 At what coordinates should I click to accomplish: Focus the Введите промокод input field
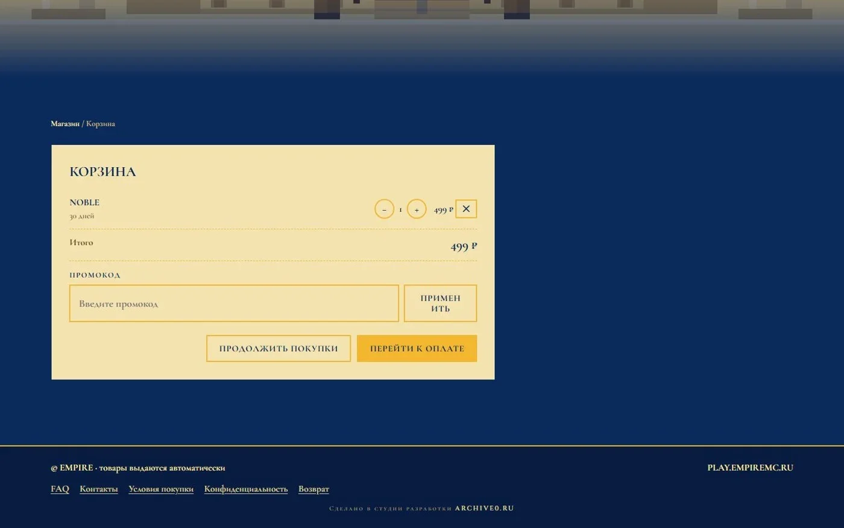tap(234, 304)
